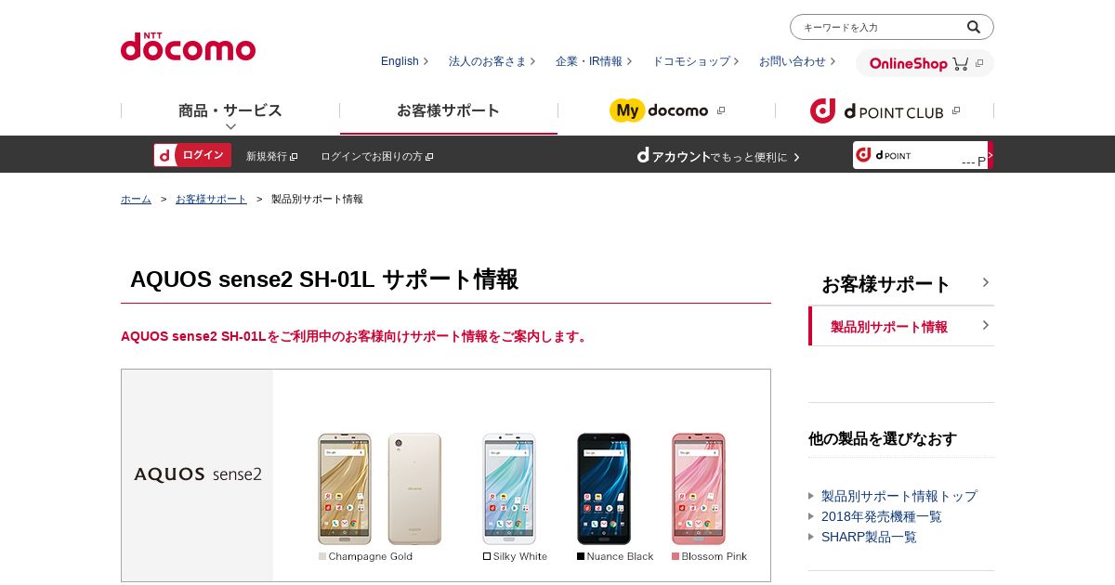Expand 製品別サポート情報 sidebar chevron
Viewport: 1115px width, 585px height.
pos(986,325)
